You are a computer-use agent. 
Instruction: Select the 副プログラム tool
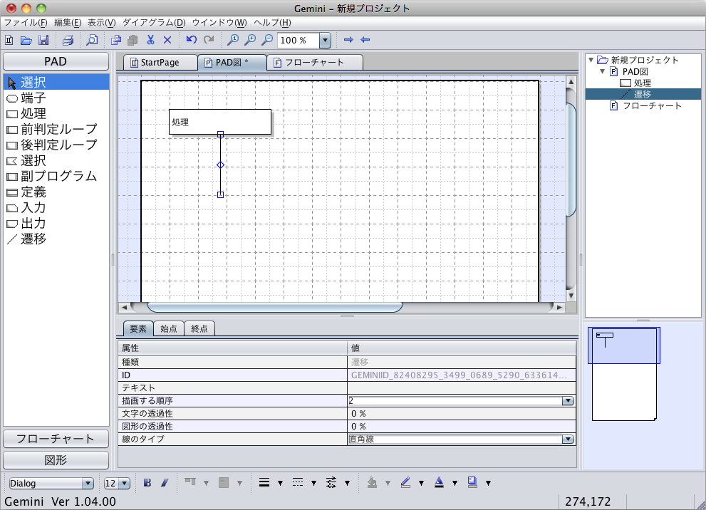coord(56,177)
